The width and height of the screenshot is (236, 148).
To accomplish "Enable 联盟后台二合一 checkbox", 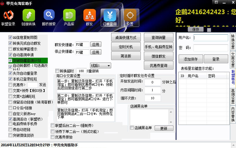I will [x=52, y=125].
